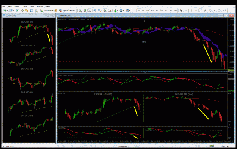Image resolution: width=237 pixels, height=149 pixels.
Task: Set timeframe to H4
Action: tap(162, 11)
